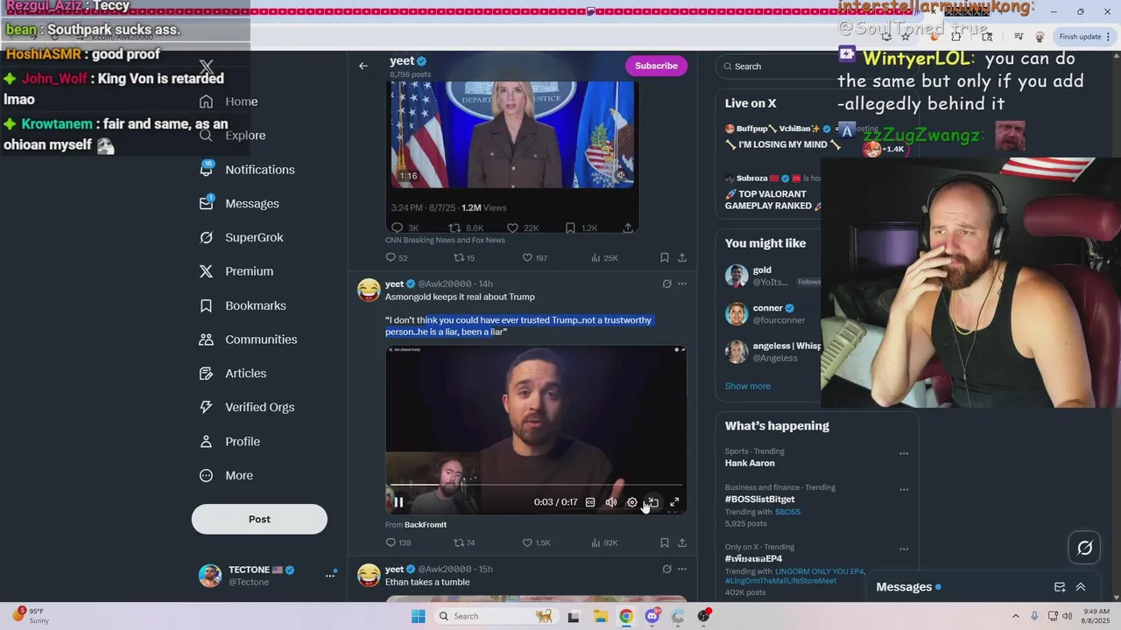The image size is (1121, 630).
Task: Toggle closed captions on the video
Action: [x=590, y=502]
